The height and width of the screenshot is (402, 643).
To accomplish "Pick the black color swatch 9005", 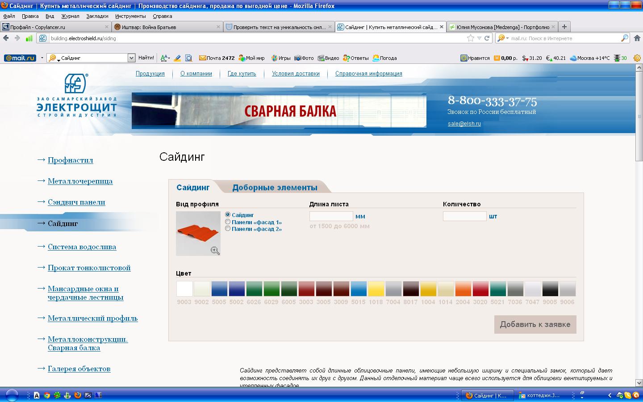I will (550, 289).
